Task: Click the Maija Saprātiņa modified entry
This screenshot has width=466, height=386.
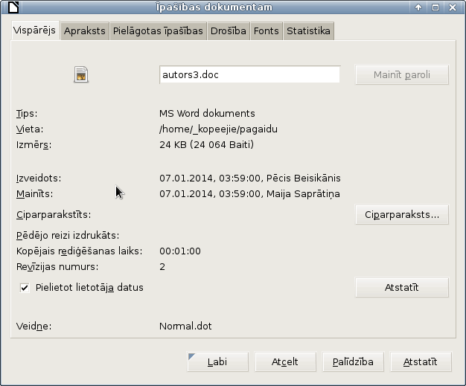Action: click(249, 194)
